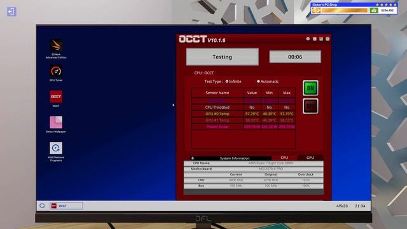Viewport: 407px width, 229px height.
Task: Click the shop five-star rating
Action: [x=386, y=4]
